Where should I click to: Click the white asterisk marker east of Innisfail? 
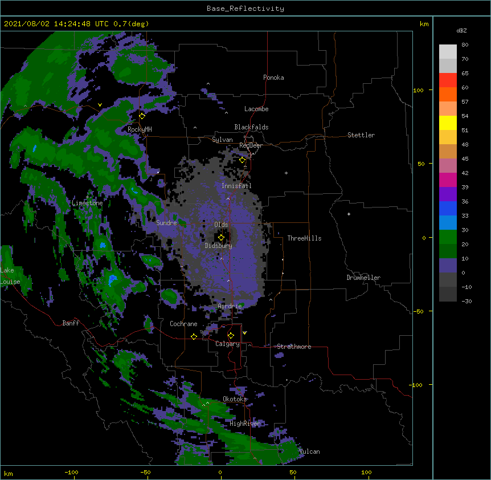286,173
